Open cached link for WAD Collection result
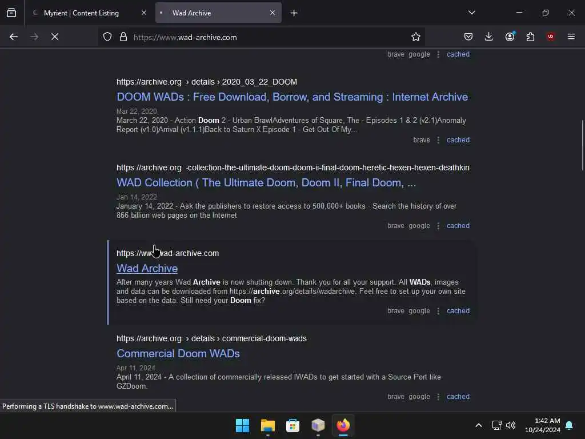Image resolution: width=585 pixels, height=439 pixels. (458, 226)
